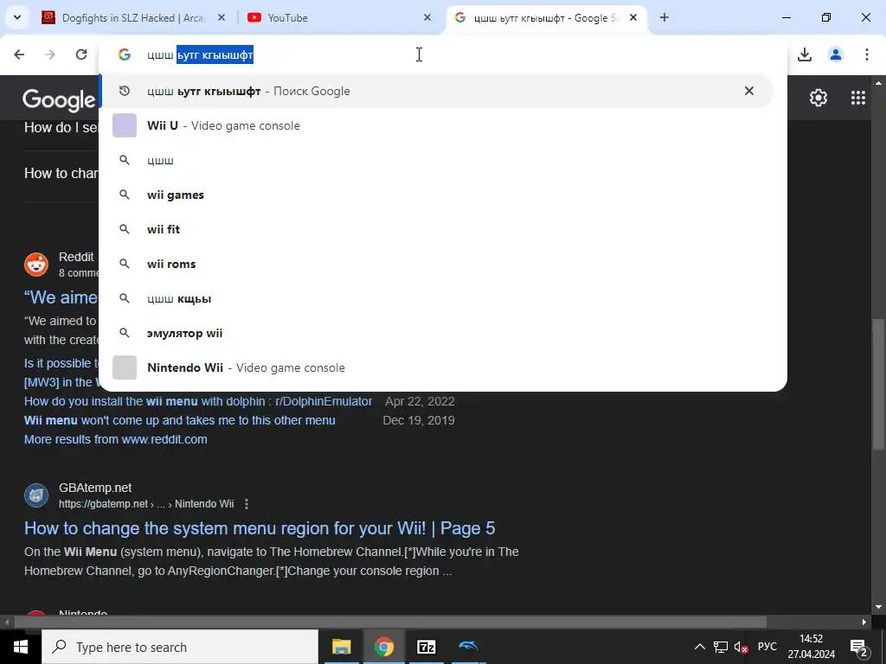The width and height of the screenshot is (886, 664).
Task: Click the scroll-right arrow of horizontal scrollbar
Action: point(864,622)
